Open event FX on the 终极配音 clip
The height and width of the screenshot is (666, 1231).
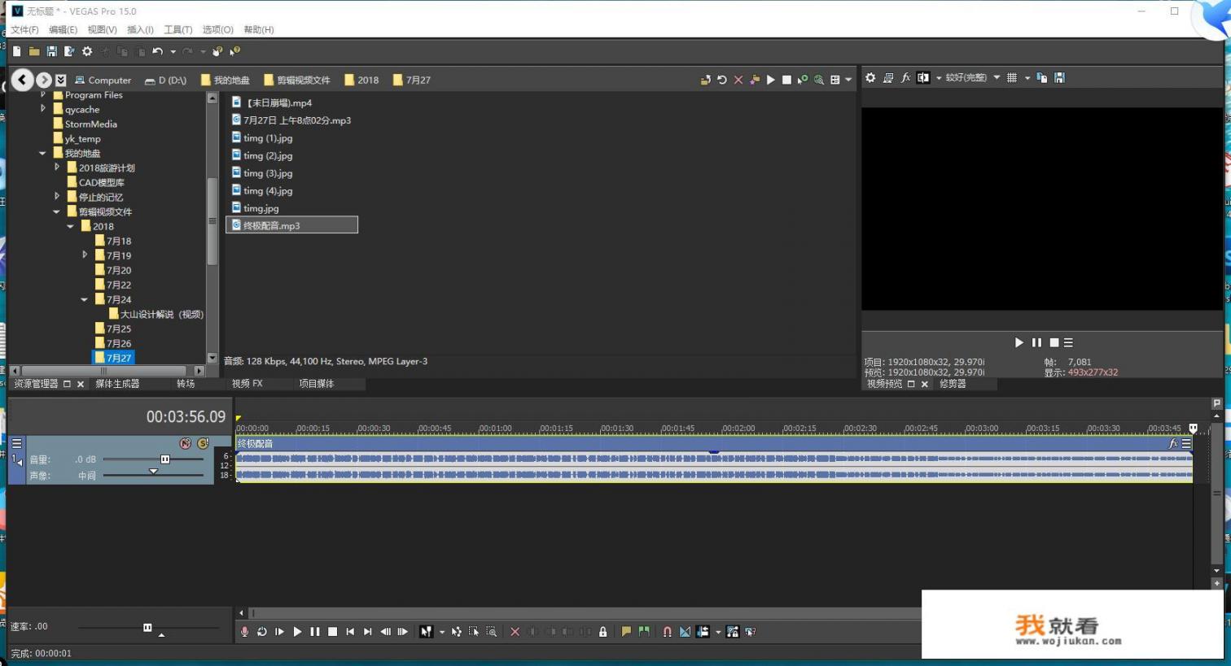click(1173, 443)
